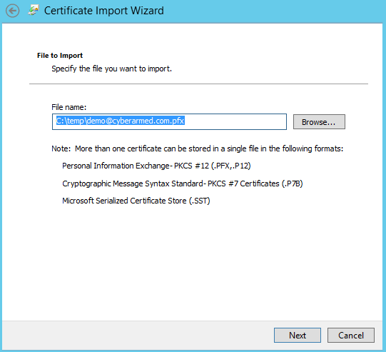Click the 'Cryptographic Message Syntax Standard' line
Screen dimensions: 386x352
tap(183, 183)
